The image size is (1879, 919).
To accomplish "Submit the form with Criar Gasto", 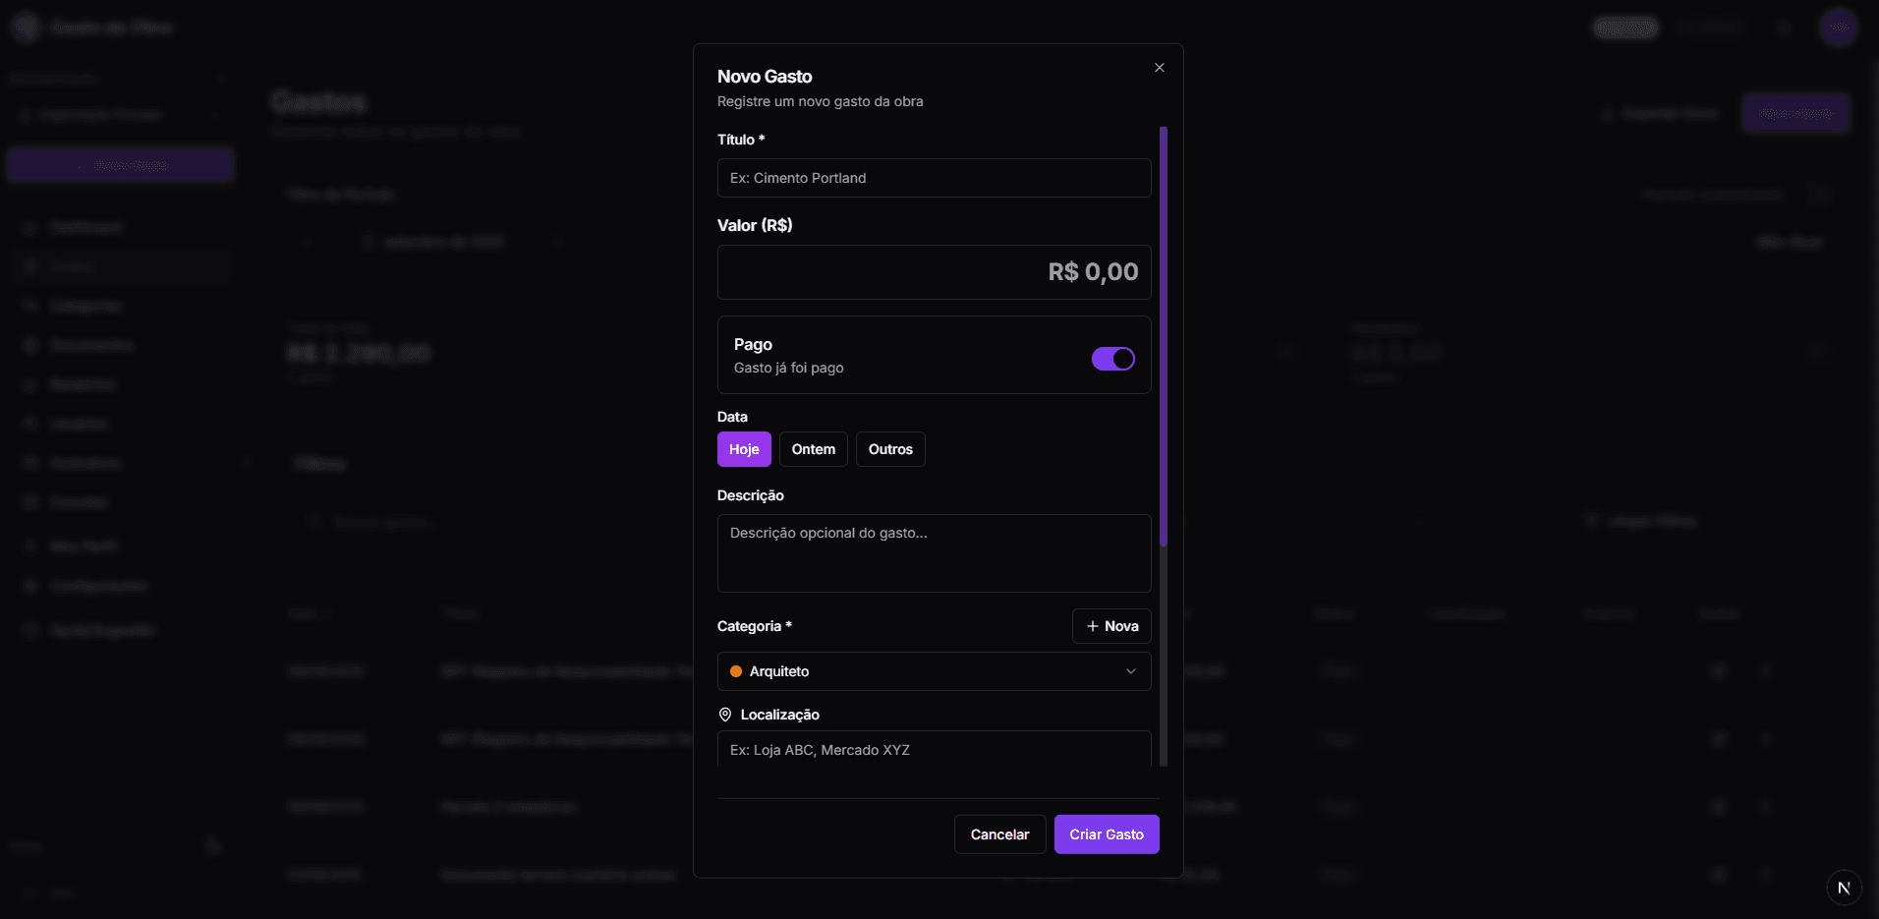I will [1107, 834].
